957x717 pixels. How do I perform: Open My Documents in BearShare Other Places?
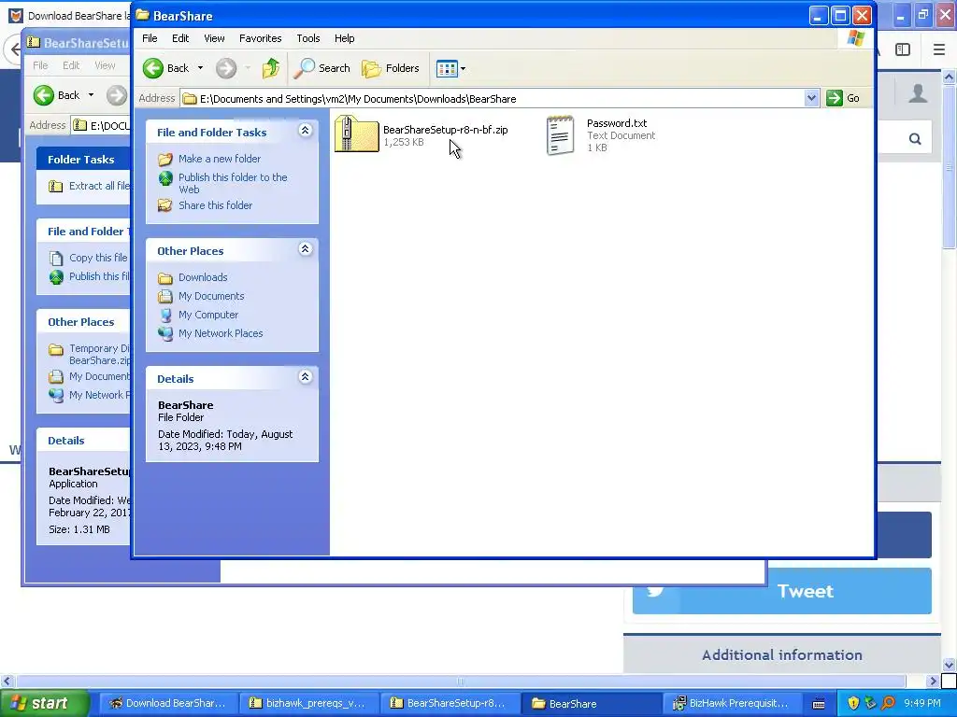(x=211, y=296)
